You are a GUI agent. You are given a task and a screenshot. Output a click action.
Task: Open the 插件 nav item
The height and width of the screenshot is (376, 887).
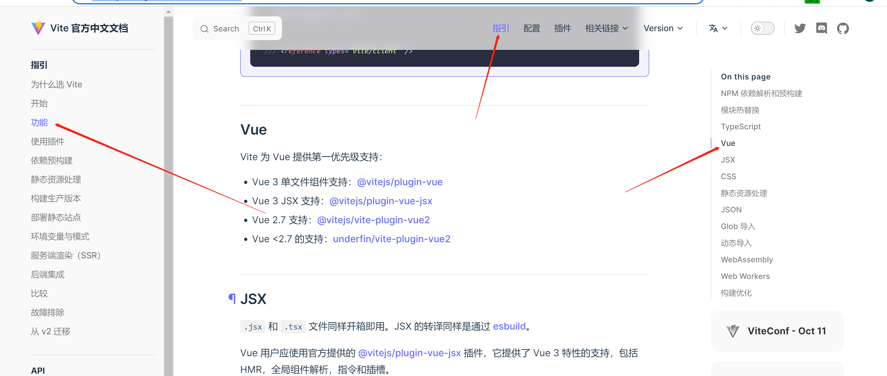tap(562, 28)
